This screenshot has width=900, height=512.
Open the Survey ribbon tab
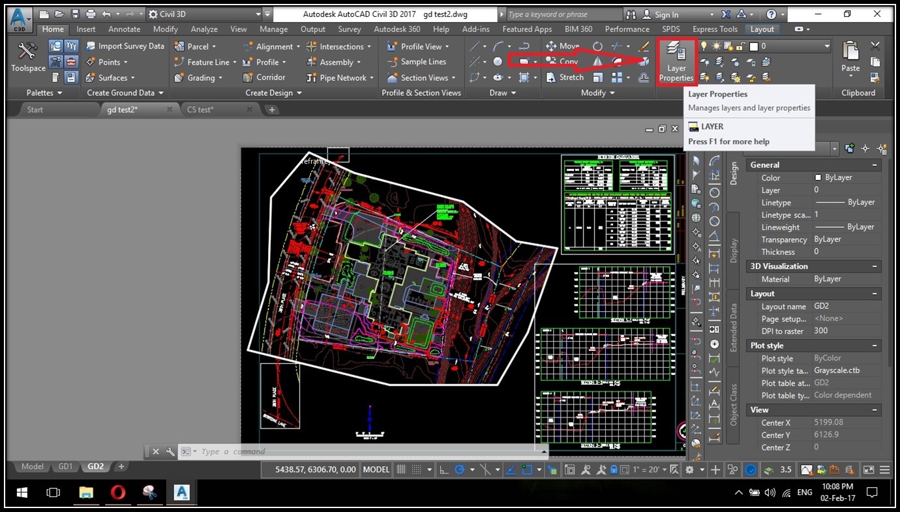click(350, 29)
